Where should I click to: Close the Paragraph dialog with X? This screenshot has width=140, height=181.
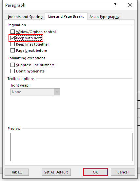[130, 5]
